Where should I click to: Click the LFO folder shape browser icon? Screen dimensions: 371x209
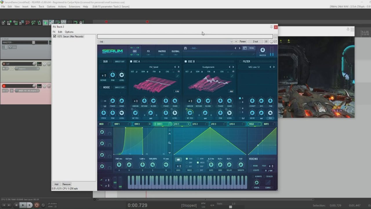point(178,159)
